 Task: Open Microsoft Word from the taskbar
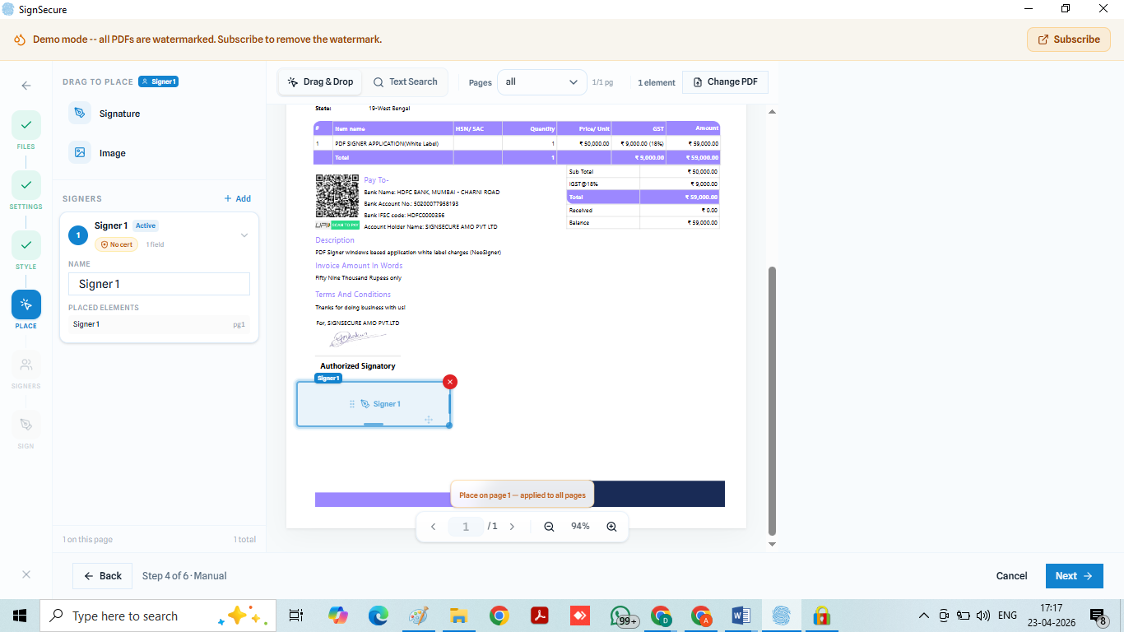[x=741, y=616]
